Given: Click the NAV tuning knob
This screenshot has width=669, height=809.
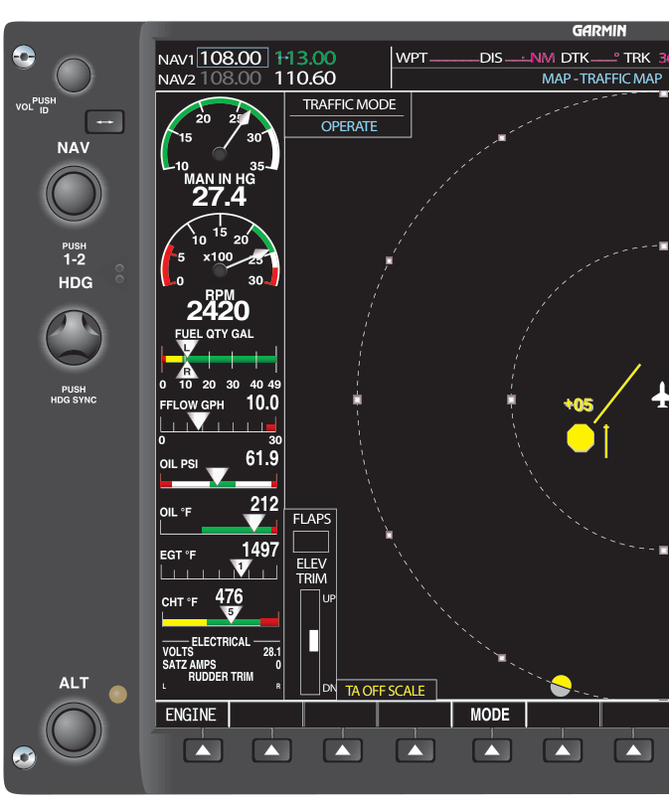Looking at the screenshot, I should [74, 194].
